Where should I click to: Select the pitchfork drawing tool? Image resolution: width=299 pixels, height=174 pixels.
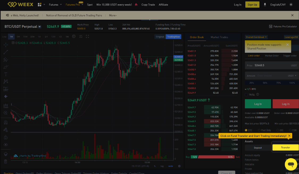pyautogui.click(x=6, y=60)
